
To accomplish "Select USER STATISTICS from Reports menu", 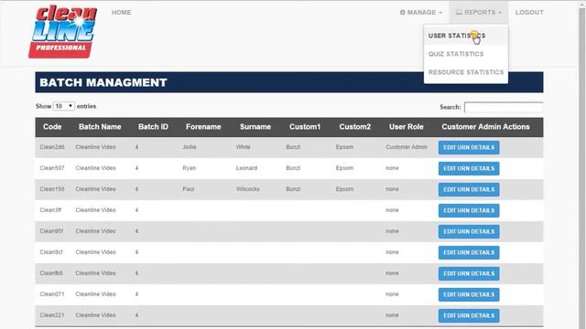I will click(x=457, y=36).
